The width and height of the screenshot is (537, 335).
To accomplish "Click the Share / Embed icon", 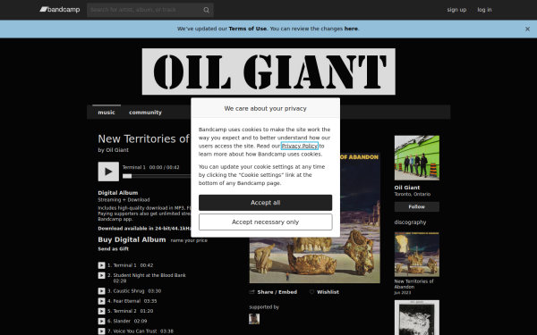I will tap(251, 292).
